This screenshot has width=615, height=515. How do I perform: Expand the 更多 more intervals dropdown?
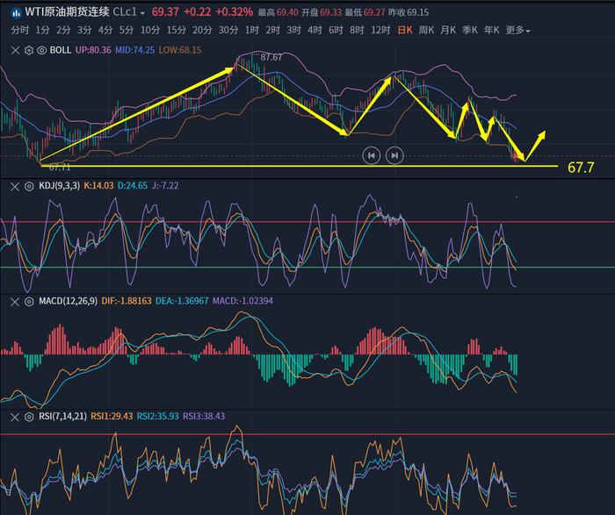click(517, 30)
